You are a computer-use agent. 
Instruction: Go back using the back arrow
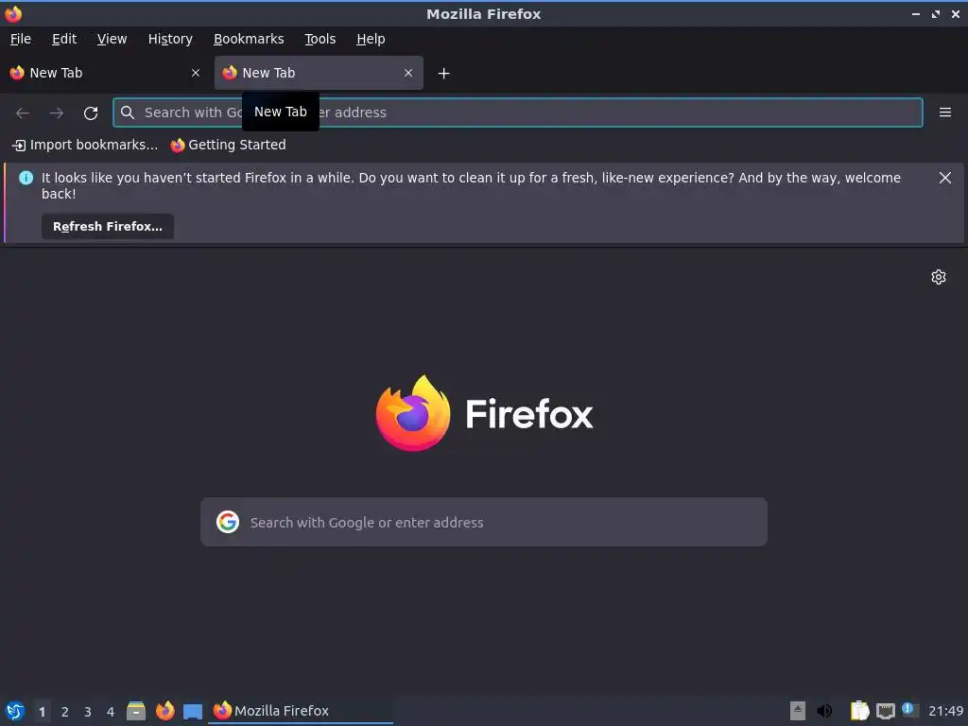pyautogui.click(x=23, y=113)
